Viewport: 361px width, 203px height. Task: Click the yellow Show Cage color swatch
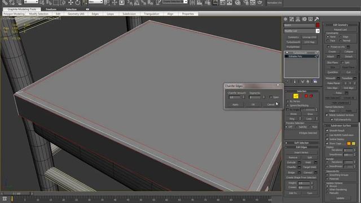tap(354, 143)
